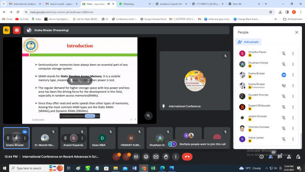
Task: Open the chat with everyone icon
Action: click(x=280, y=157)
